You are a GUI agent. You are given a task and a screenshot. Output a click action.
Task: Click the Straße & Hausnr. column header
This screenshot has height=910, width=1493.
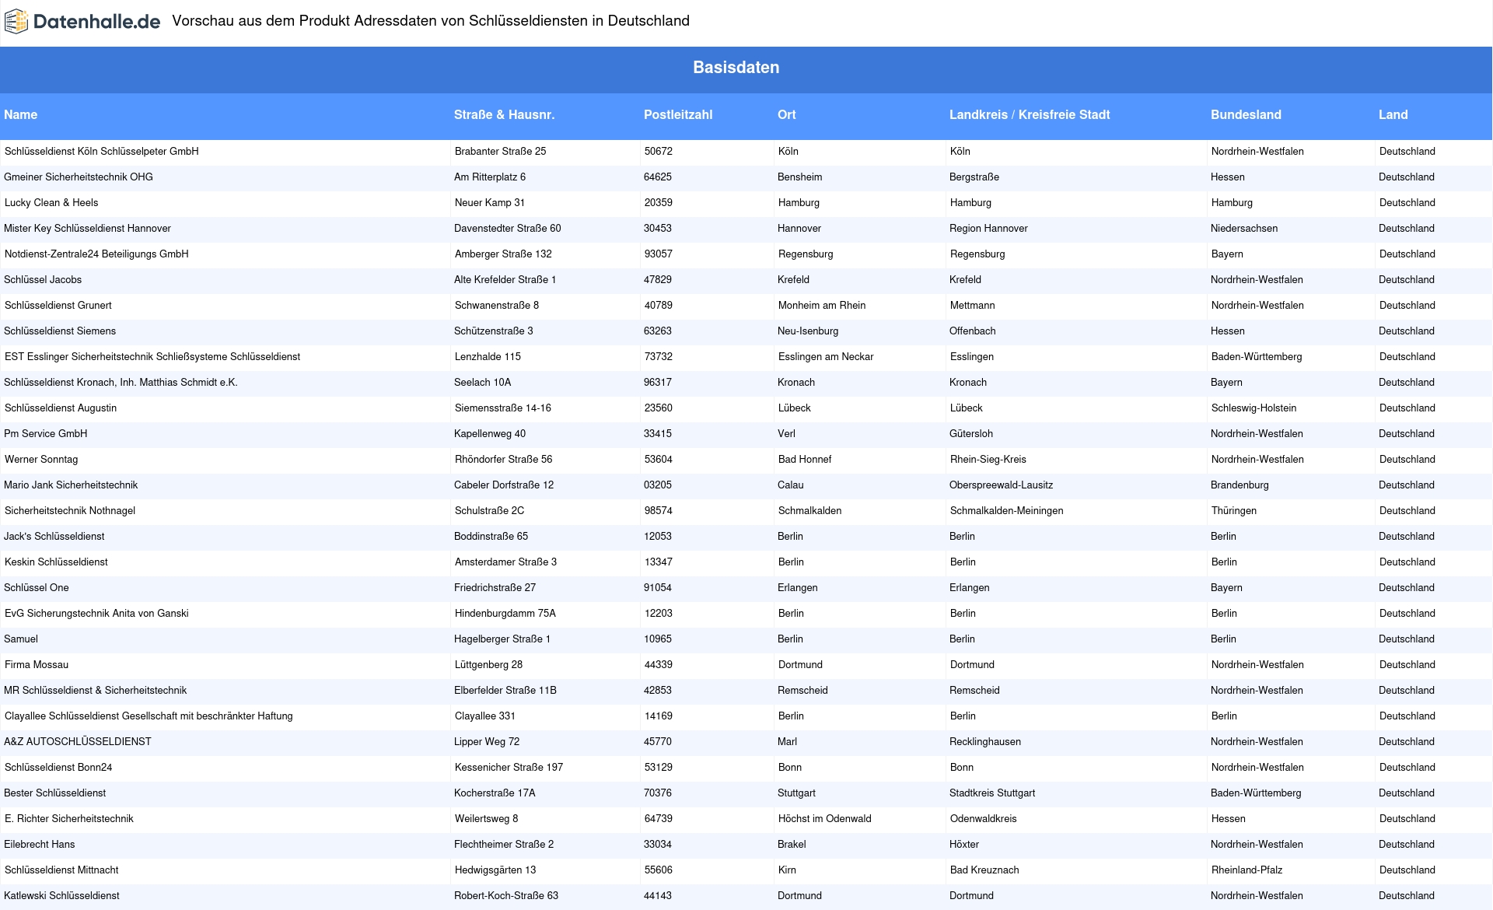504,114
